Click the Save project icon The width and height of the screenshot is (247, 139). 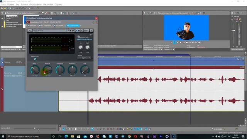tap(8, 8)
